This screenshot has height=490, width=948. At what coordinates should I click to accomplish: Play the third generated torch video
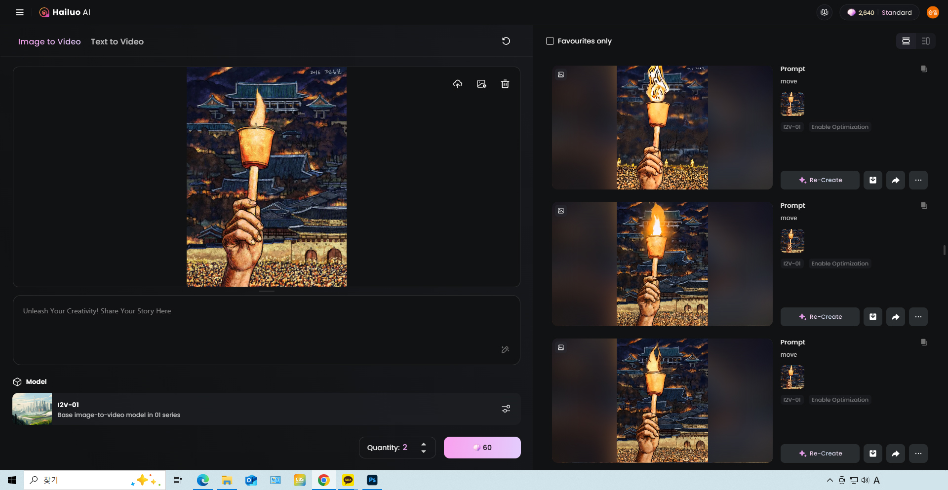point(662,401)
